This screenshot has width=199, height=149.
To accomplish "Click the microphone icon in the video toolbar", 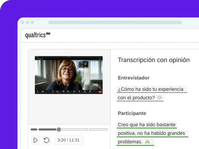I will pos(37,92).
